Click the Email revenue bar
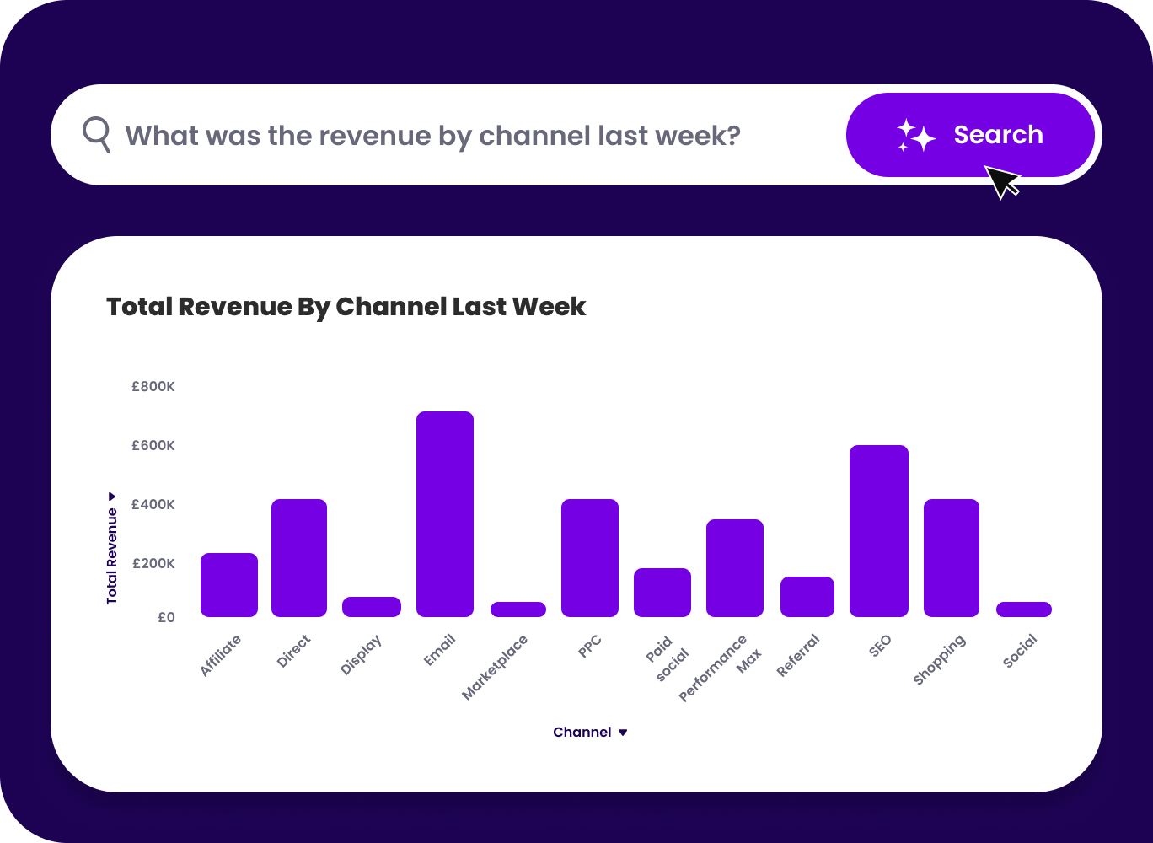Viewport: 1153px width, 843px height. coord(445,514)
